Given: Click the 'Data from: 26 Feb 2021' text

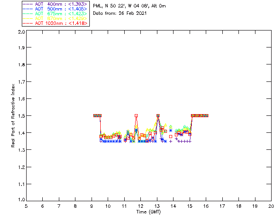Looking at the screenshot, I should tap(120, 13).
